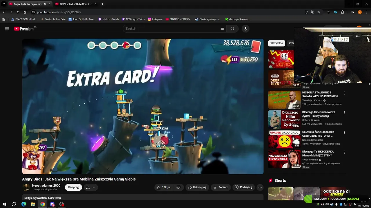Click the Wesprzyj join button
This screenshot has height=208, width=371.
(74, 187)
